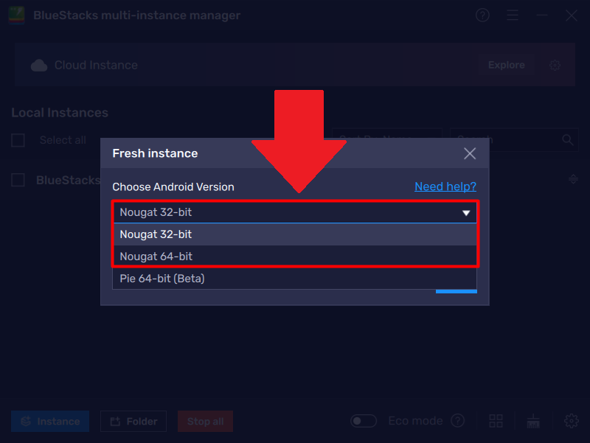This screenshot has width=590, height=443.
Task: Choose the Nougat 64-bit option
Action: tap(294, 257)
